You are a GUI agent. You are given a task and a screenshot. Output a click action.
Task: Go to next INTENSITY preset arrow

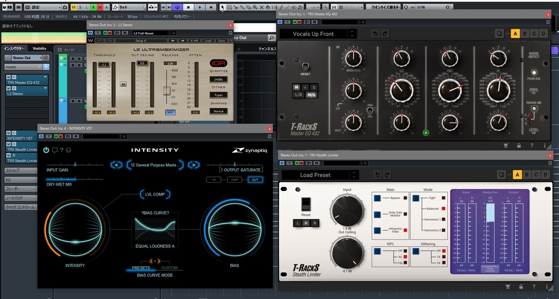click(x=193, y=165)
